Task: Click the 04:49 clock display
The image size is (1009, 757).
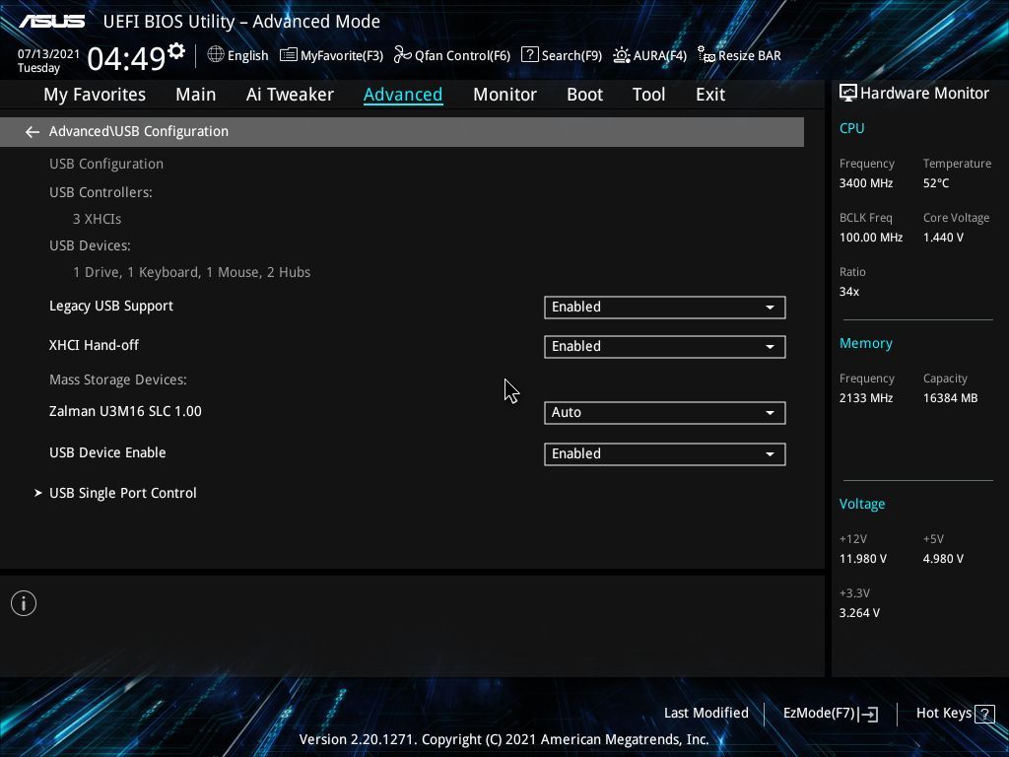Action: (127, 59)
